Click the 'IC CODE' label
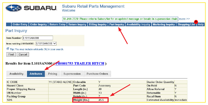 tap(12, 82)
